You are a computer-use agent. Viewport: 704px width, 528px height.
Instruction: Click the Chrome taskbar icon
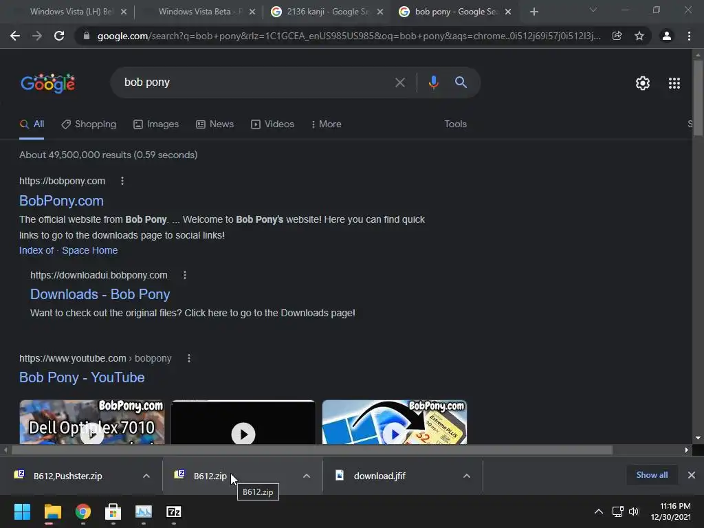[x=83, y=511]
